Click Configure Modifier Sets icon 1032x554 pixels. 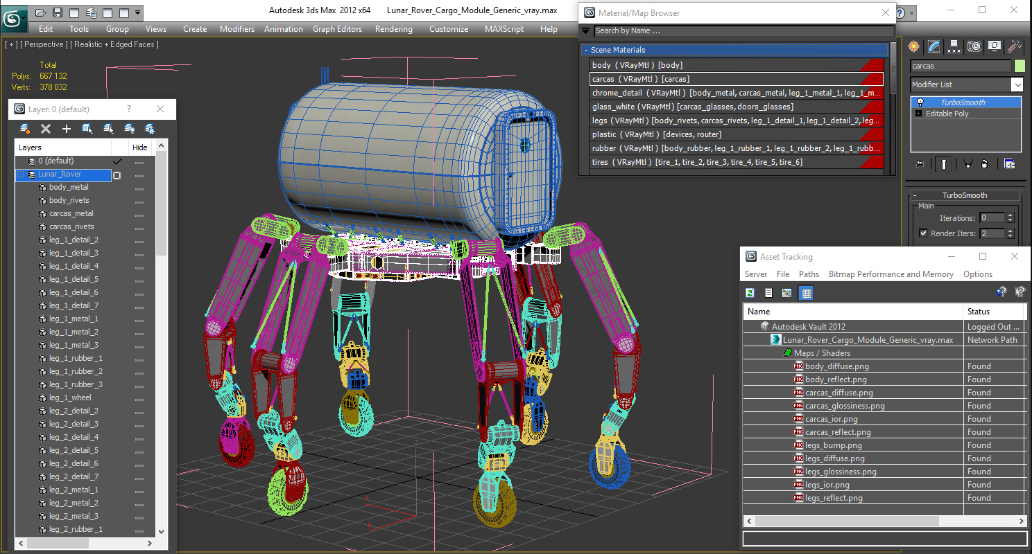(x=1009, y=164)
